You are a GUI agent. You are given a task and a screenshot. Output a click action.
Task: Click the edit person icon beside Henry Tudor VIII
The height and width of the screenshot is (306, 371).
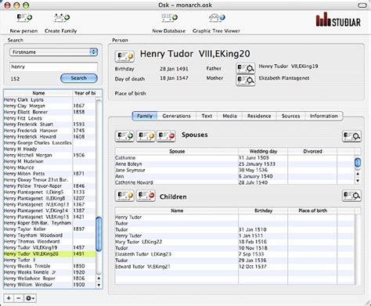[x=124, y=56]
